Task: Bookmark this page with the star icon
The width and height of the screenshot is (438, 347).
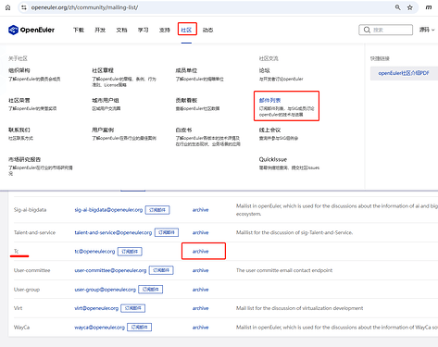Action: point(410,7)
